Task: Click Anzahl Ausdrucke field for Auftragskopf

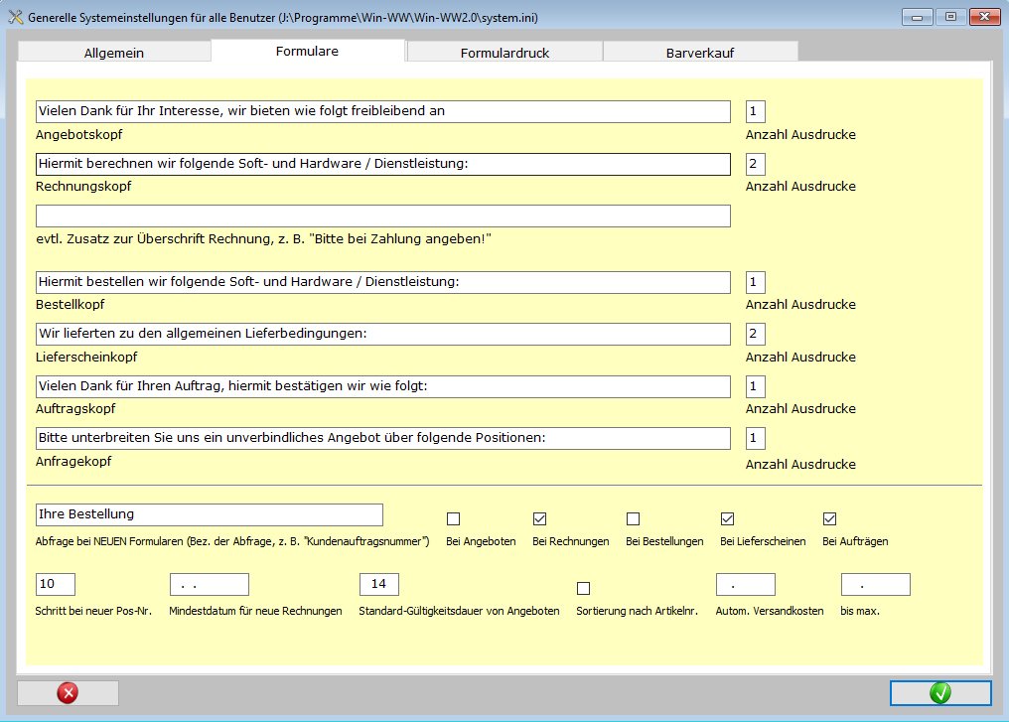Action: pyautogui.click(x=756, y=386)
